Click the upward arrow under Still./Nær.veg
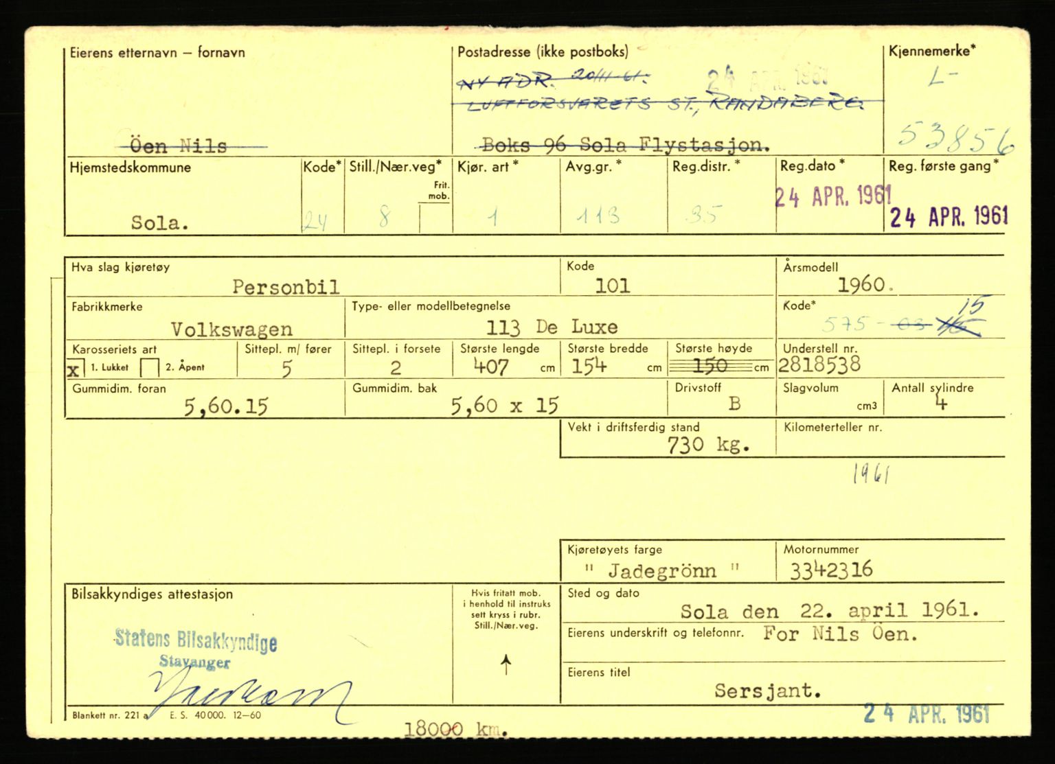The width and height of the screenshot is (1055, 764). (506, 664)
